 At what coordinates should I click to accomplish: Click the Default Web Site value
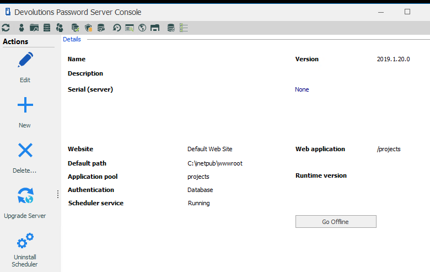pos(210,149)
